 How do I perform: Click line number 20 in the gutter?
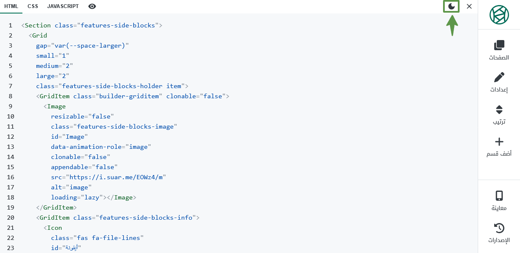point(11,218)
